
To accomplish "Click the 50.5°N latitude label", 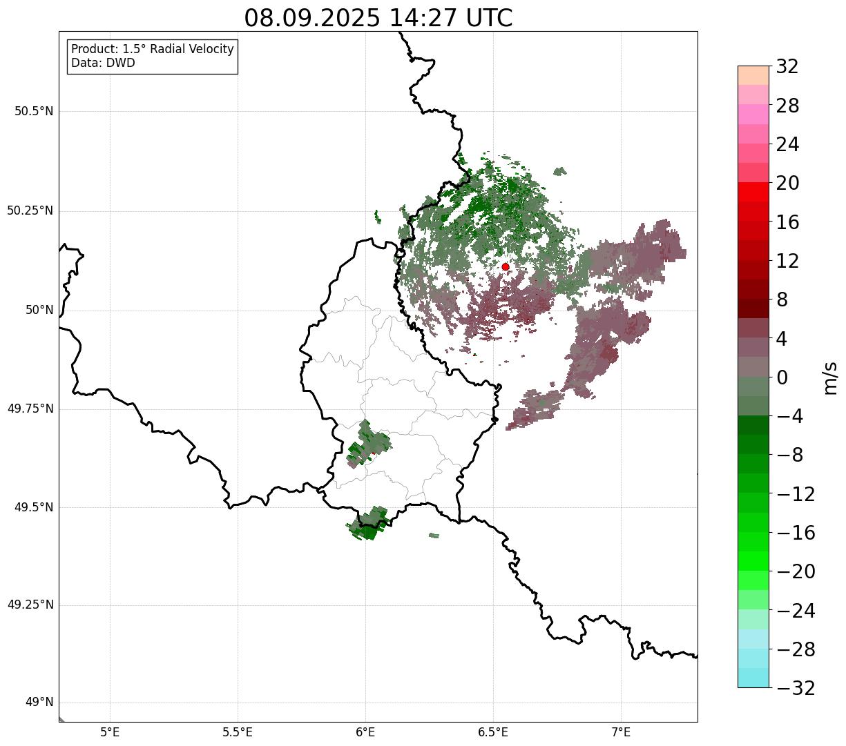I will coord(34,111).
